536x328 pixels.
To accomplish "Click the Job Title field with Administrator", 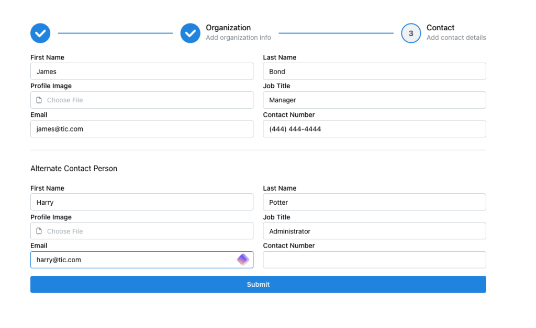I will click(374, 231).
